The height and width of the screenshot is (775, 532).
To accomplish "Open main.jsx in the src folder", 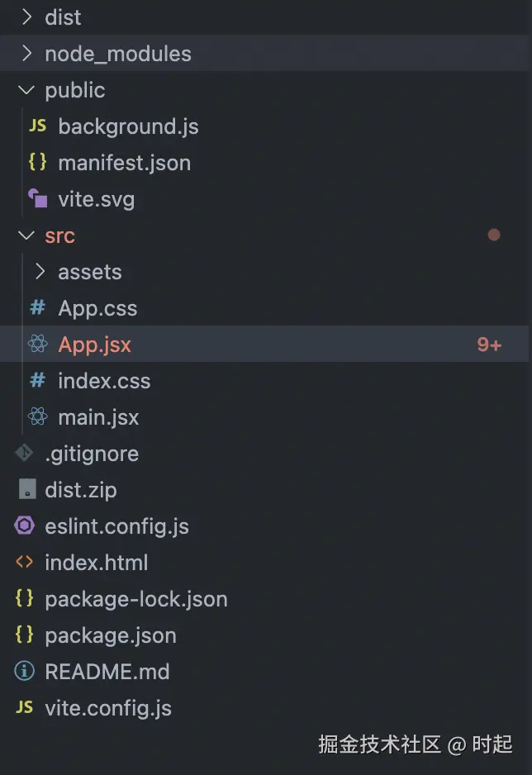I will pos(98,417).
